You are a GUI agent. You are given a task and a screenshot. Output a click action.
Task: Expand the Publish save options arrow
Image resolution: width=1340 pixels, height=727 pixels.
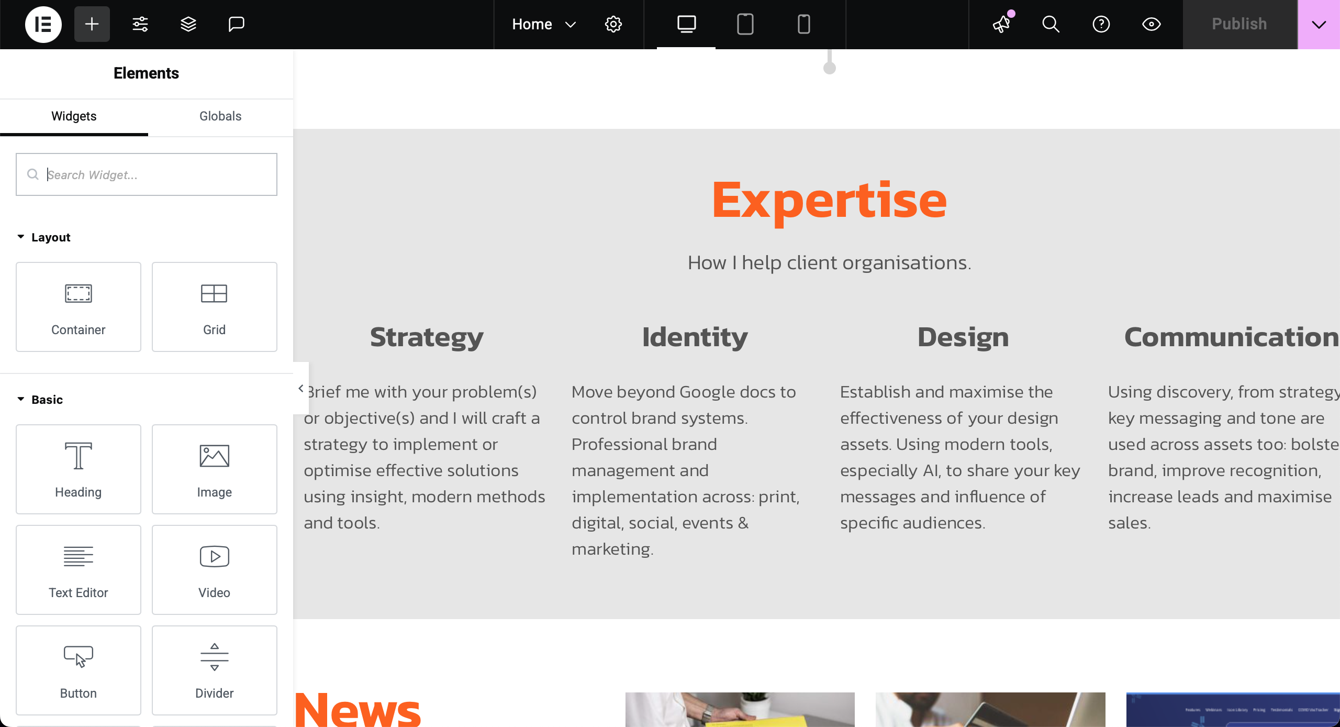[x=1319, y=24]
